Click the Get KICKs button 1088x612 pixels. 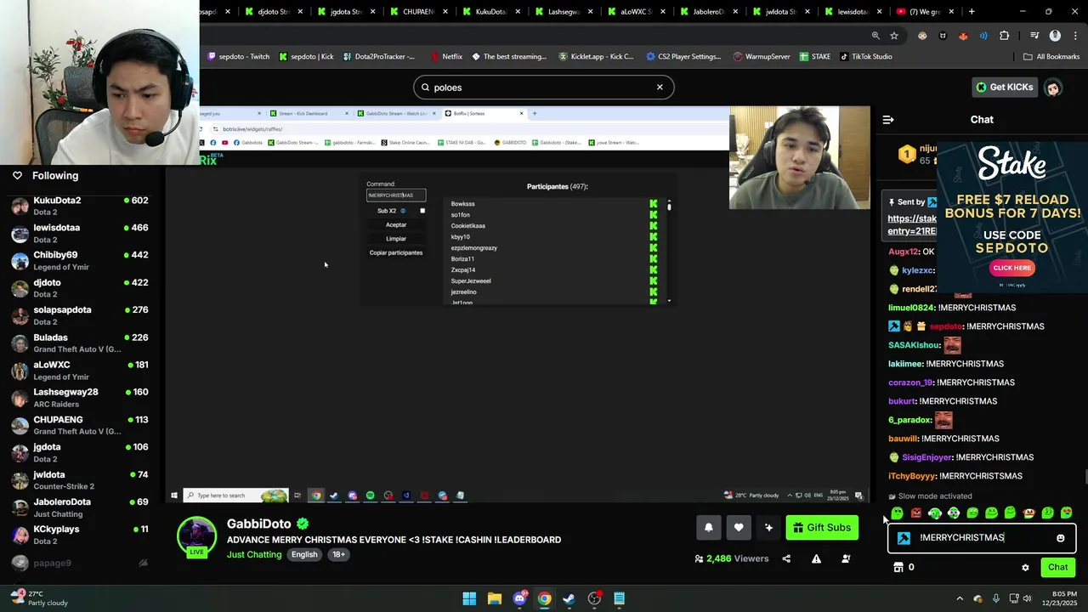(x=1004, y=87)
